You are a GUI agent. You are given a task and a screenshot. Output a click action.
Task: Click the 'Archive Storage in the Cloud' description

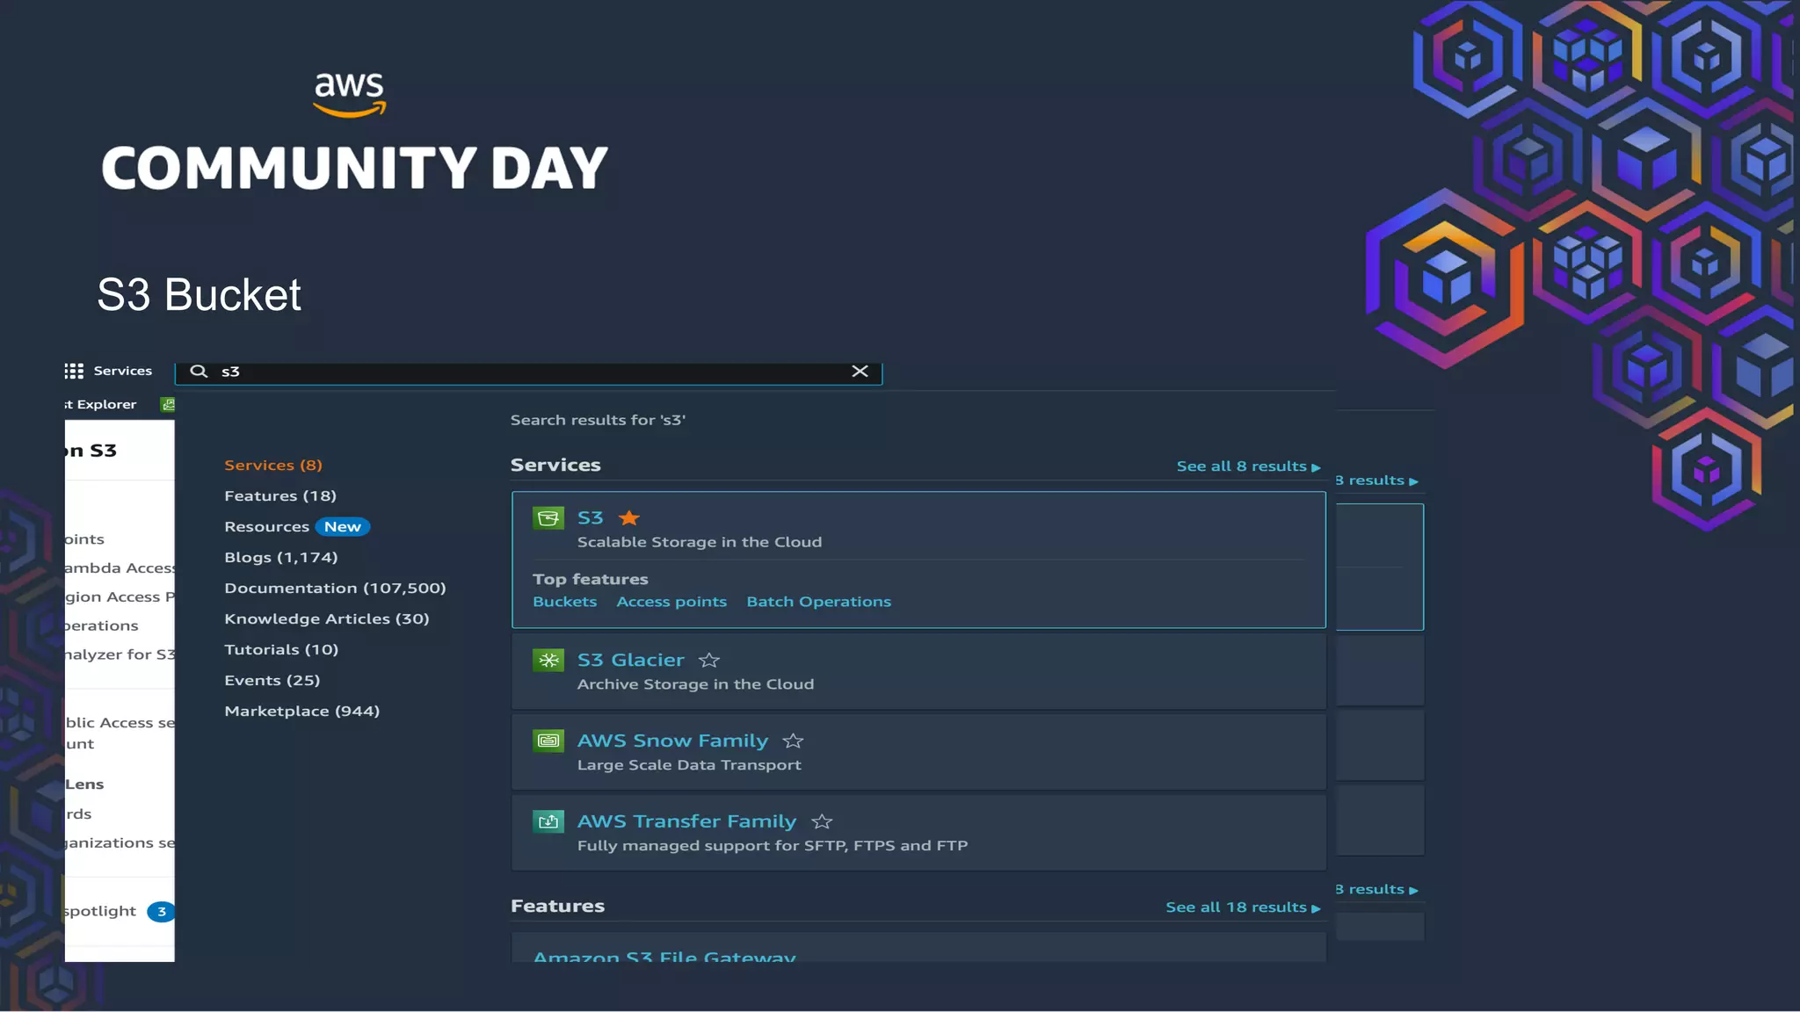point(695,684)
